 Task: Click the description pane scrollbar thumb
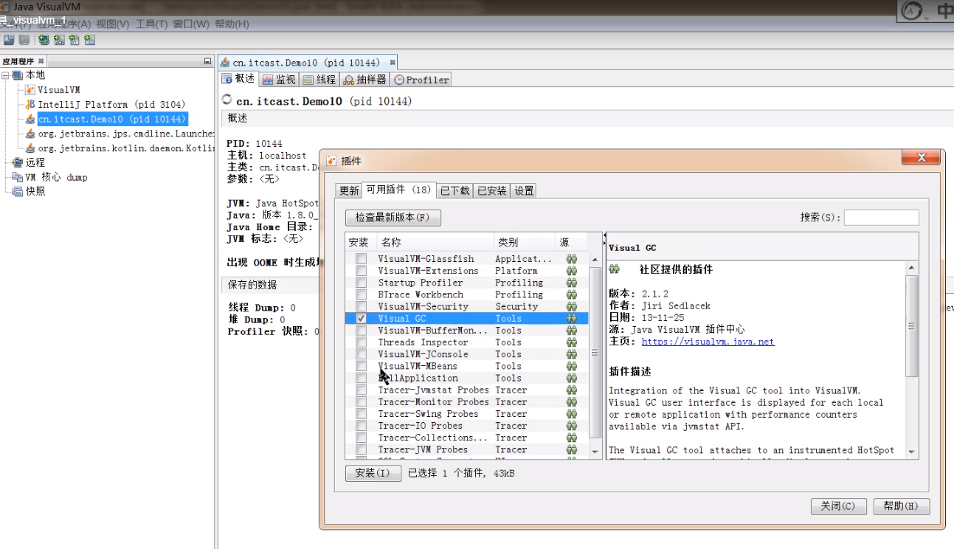click(x=912, y=325)
